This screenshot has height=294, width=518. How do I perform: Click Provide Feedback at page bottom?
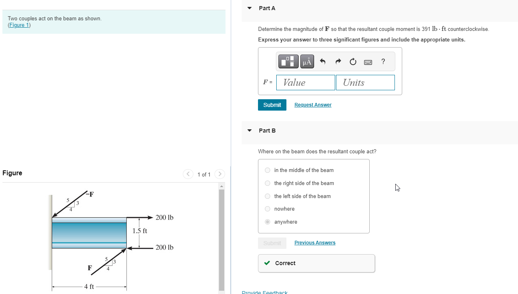point(264,292)
